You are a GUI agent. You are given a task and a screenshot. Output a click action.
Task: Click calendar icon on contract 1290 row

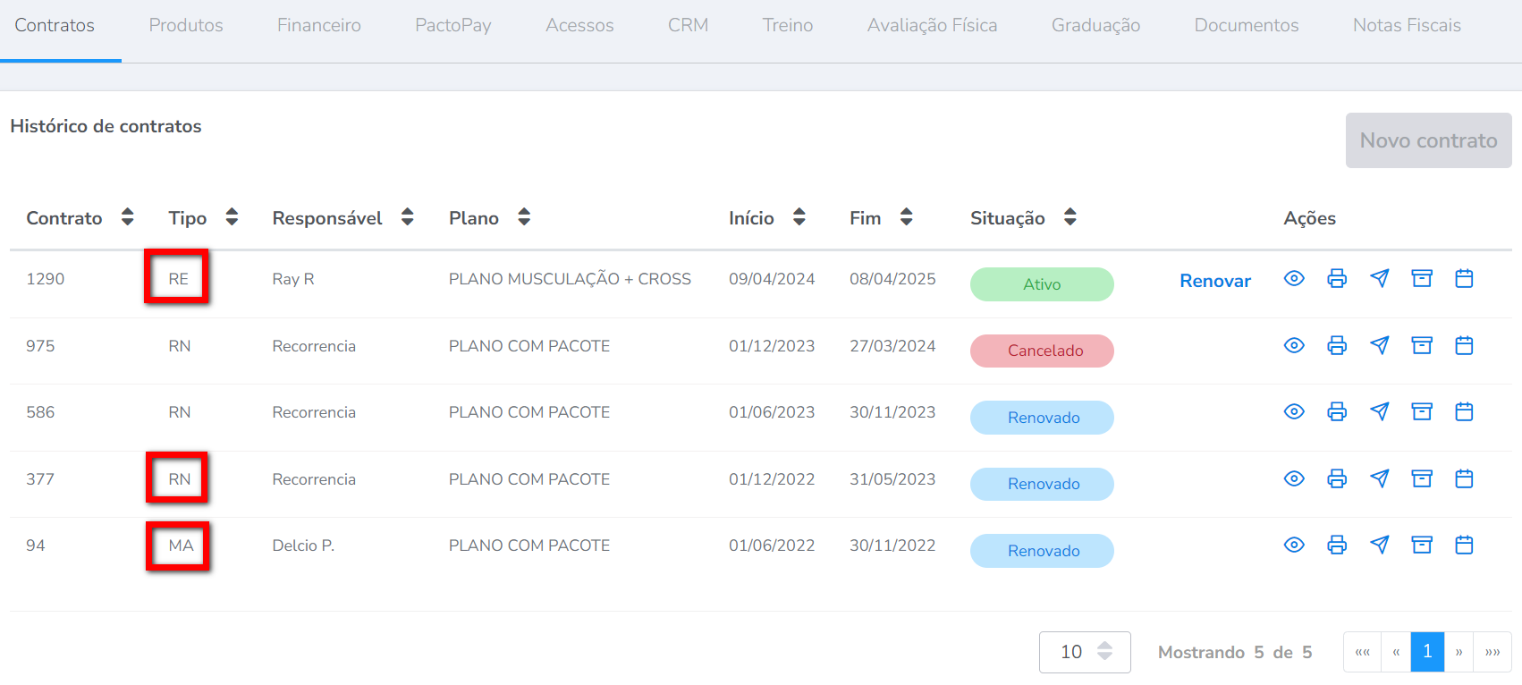1464,279
